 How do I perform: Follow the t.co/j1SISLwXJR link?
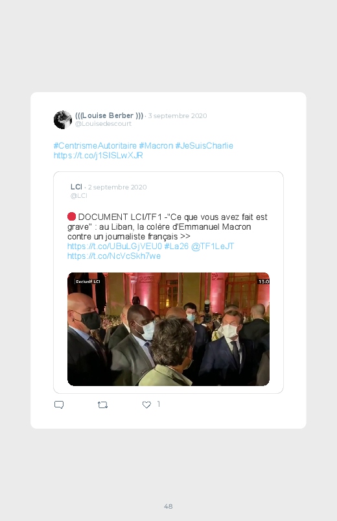(99, 155)
